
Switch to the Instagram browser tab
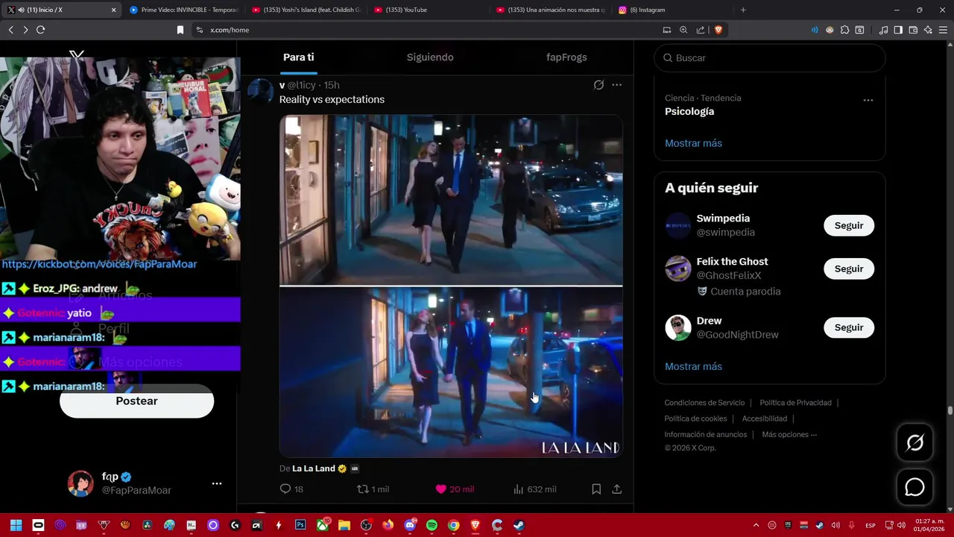pos(671,10)
